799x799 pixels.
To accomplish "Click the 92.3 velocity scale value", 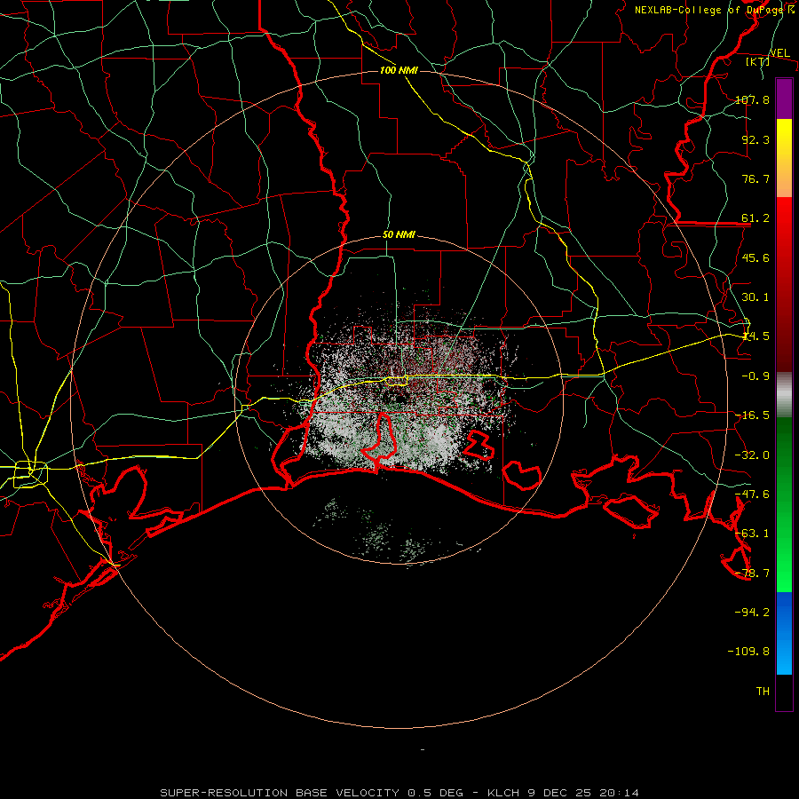I will pos(755,139).
